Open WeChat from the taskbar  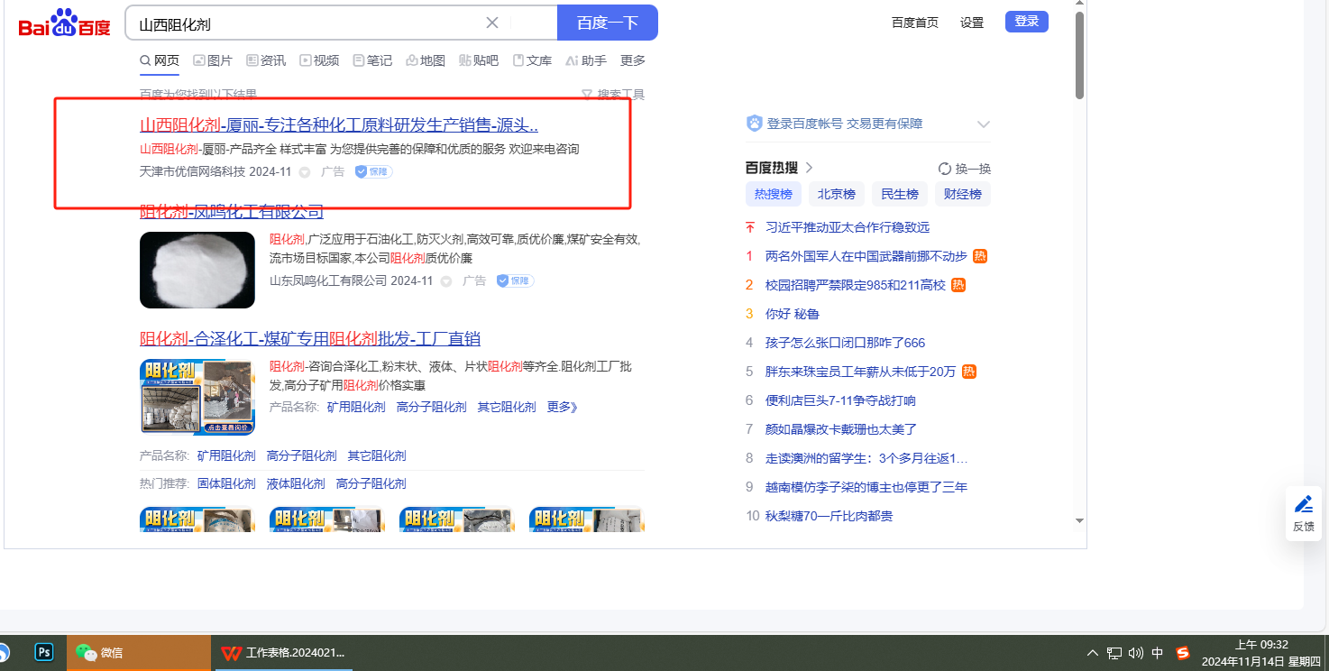pyautogui.click(x=101, y=652)
